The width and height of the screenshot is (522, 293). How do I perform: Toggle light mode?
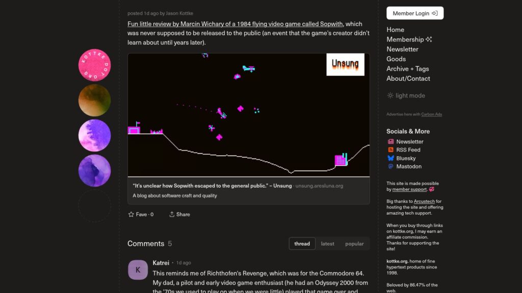pos(406,95)
